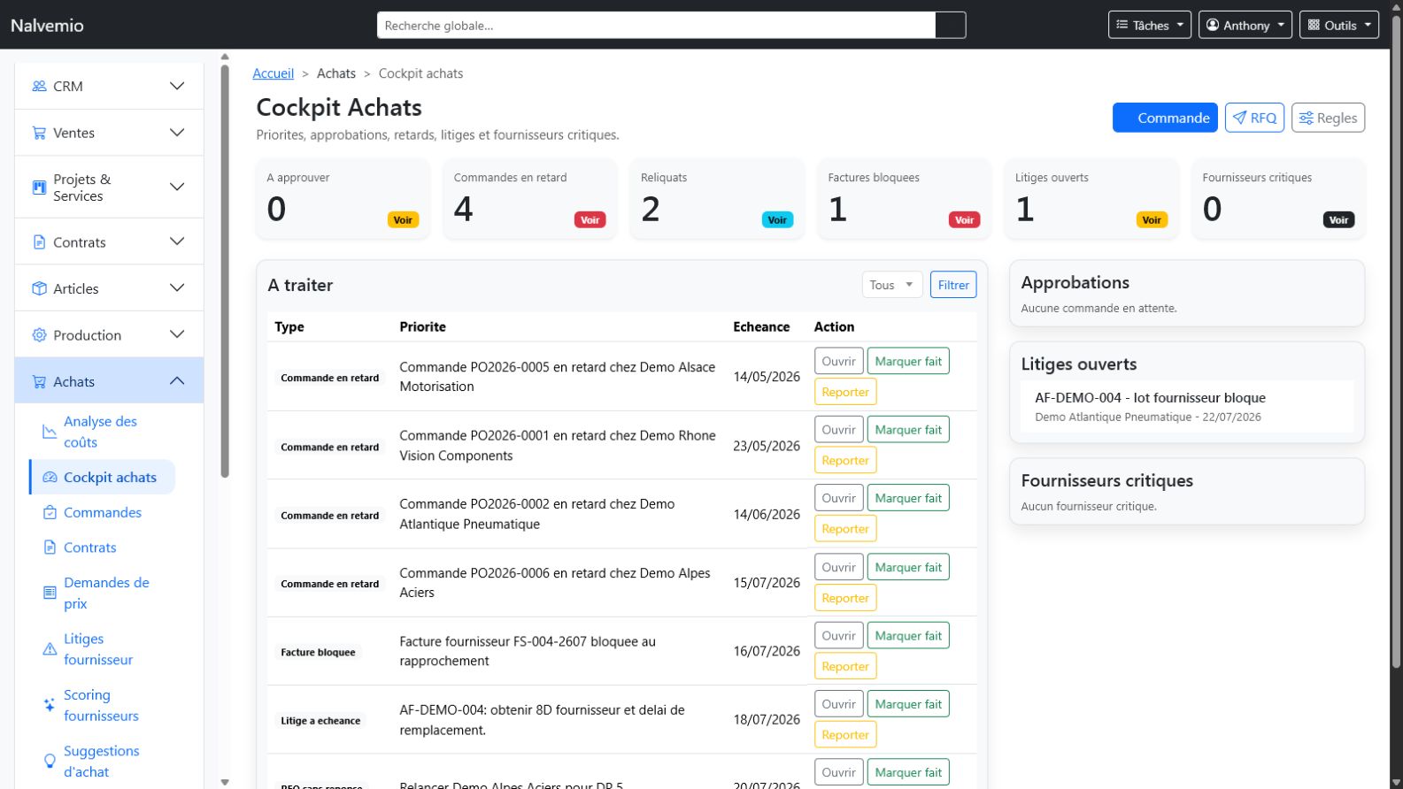Screen dimensions: 1403x789
Task: Open the Outils dropdown arrow
Action: 1368,25
